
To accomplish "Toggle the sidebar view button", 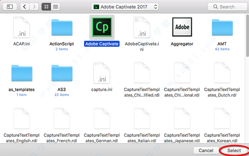I will point(10,7).
